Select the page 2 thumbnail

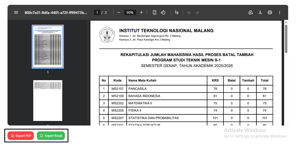(48, 101)
